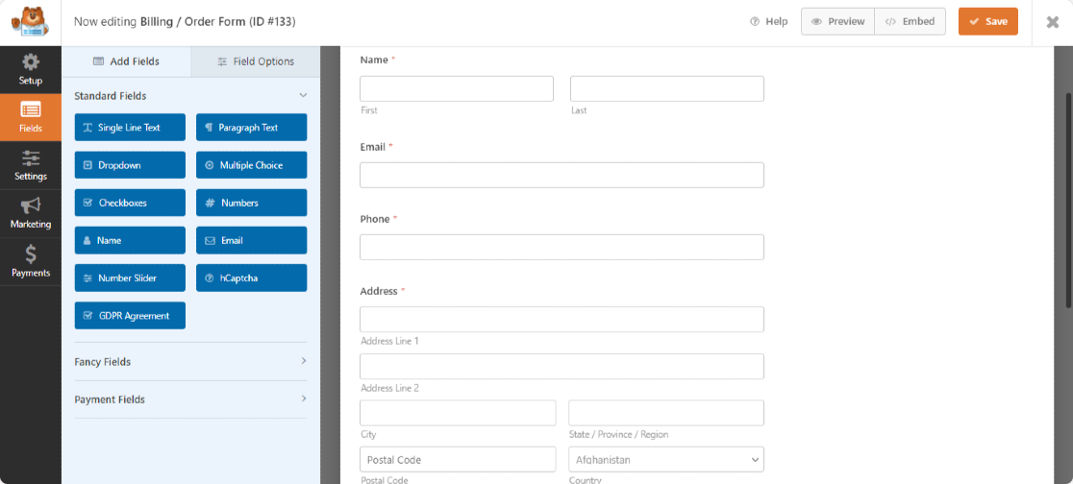The width and height of the screenshot is (1073, 484).
Task: Switch to the Field Options tab
Action: click(x=255, y=61)
